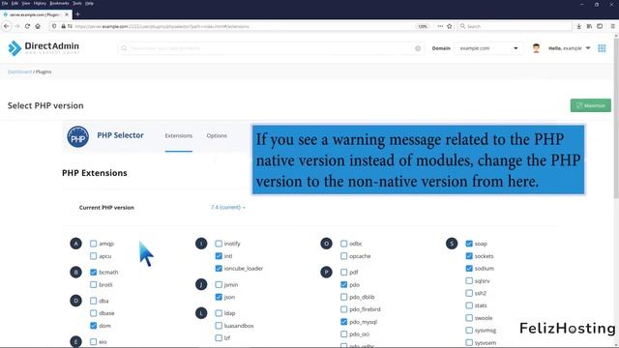Check the dbase extension
The height and width of the screenshot is (348, 619).
[93, 313]
